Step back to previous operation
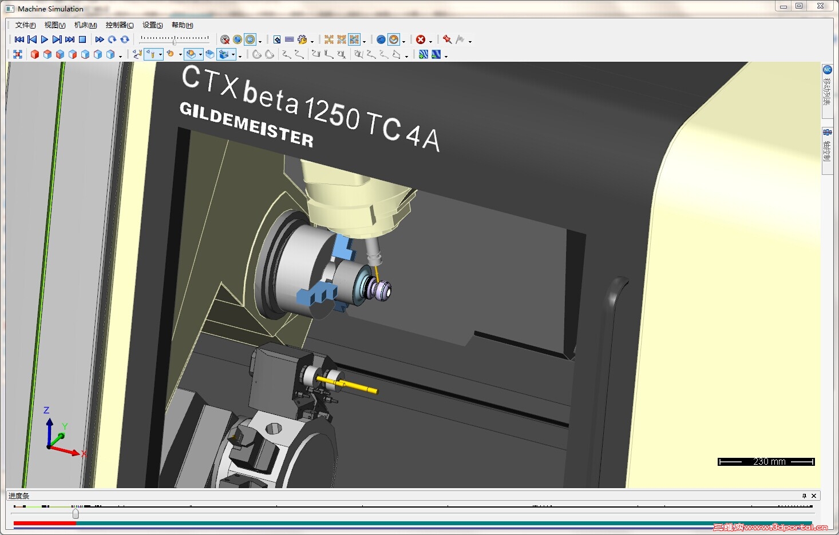 pos(32,39)
